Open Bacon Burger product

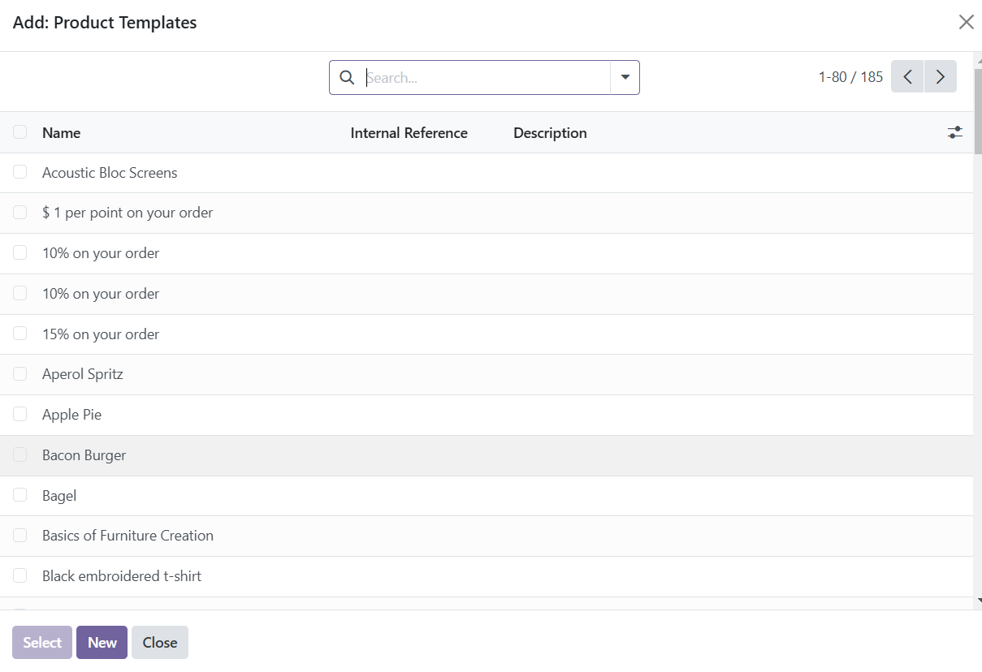point(487,455)
